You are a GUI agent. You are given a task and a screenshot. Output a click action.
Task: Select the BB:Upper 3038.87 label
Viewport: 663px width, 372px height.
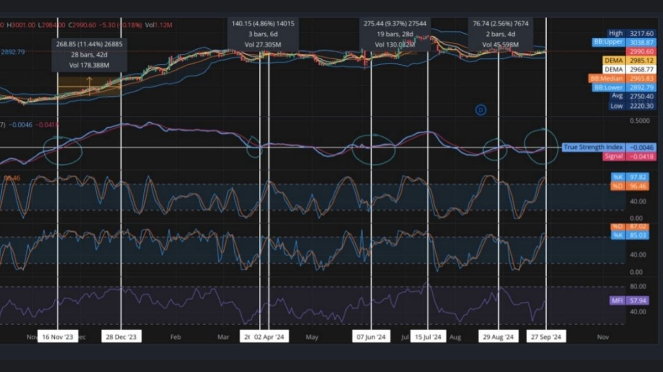point(624,42)
